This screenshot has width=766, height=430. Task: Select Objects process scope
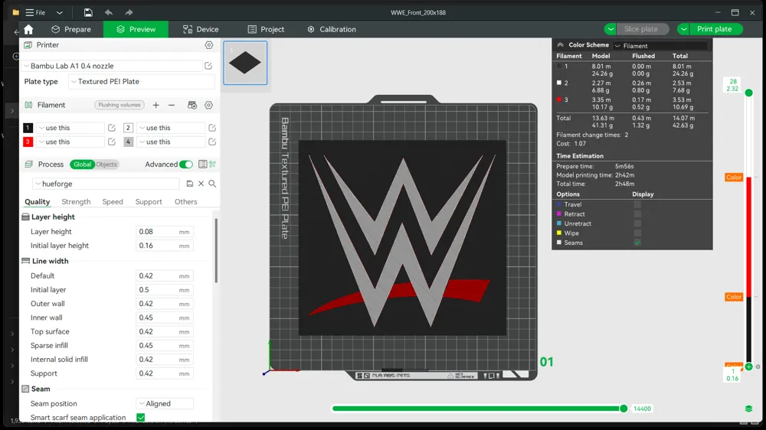click(x=106, y=165)
